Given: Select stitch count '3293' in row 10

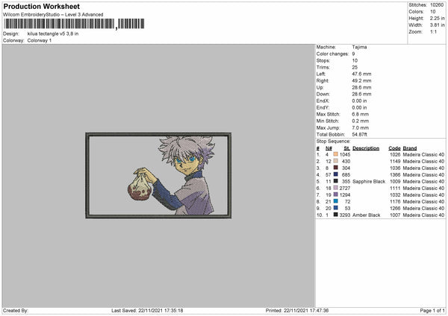Looking at the screenshot, I should 345,215.
